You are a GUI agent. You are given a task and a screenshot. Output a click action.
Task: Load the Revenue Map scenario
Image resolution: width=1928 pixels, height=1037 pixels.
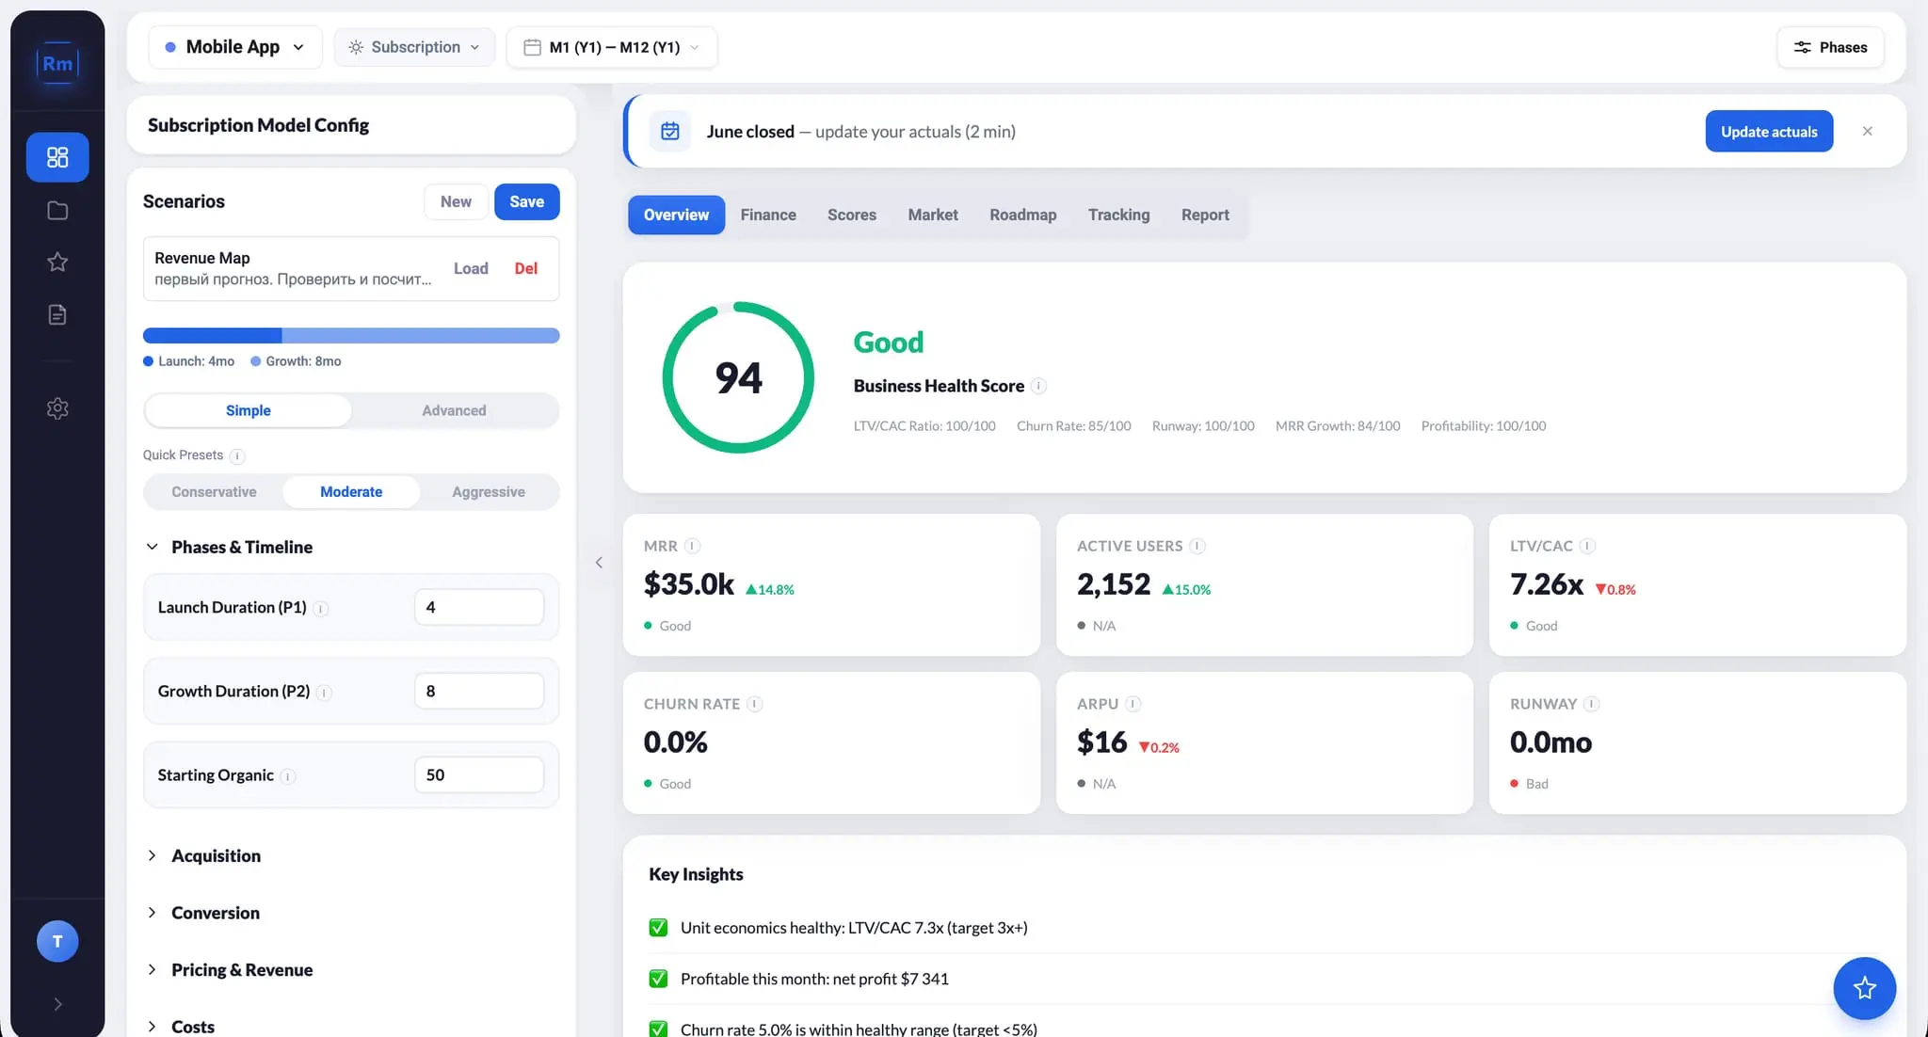[471, 268]
